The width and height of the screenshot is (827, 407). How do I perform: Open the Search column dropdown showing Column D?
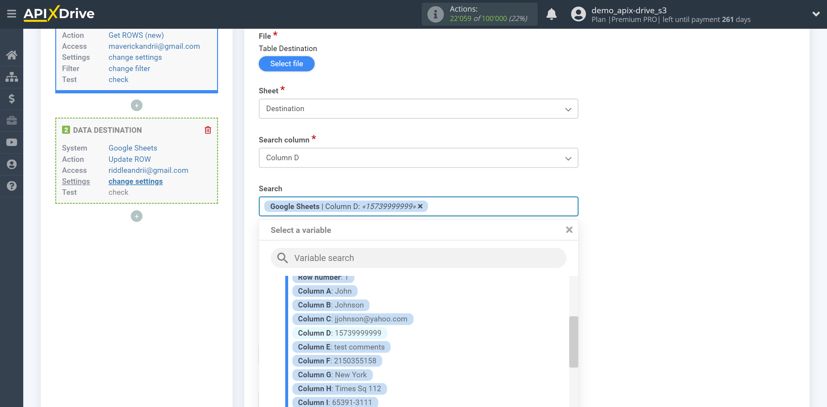point(418,158)
